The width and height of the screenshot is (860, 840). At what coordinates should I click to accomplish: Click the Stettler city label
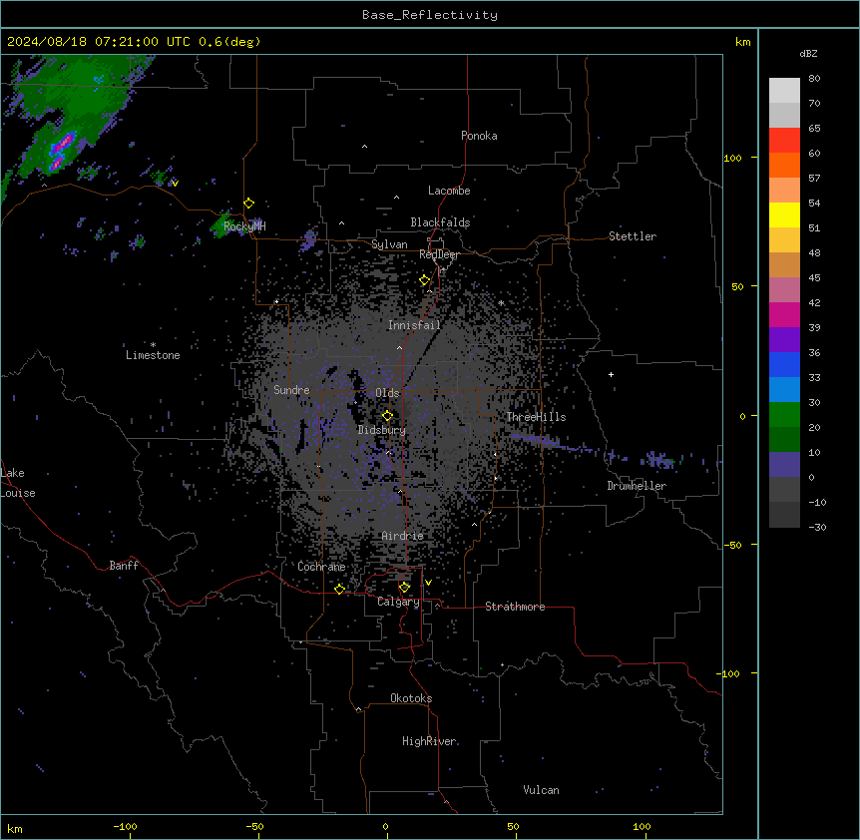tap(633, 236)
